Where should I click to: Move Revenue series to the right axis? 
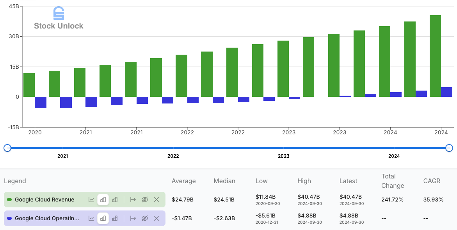pyautogui.click(x=133, y=200)
